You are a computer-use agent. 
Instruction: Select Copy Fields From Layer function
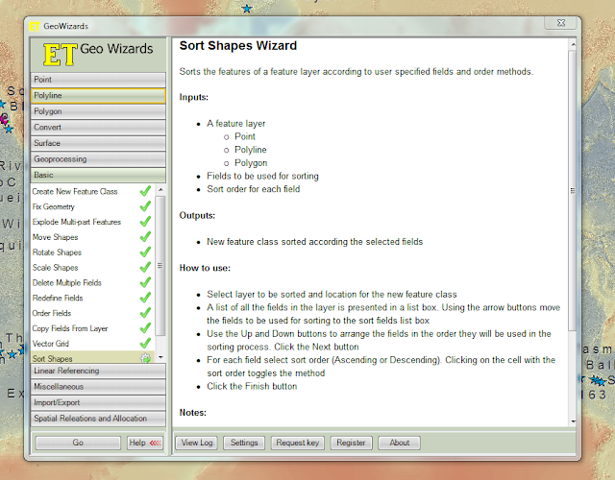pyautogui.click(x=70, y=328)
